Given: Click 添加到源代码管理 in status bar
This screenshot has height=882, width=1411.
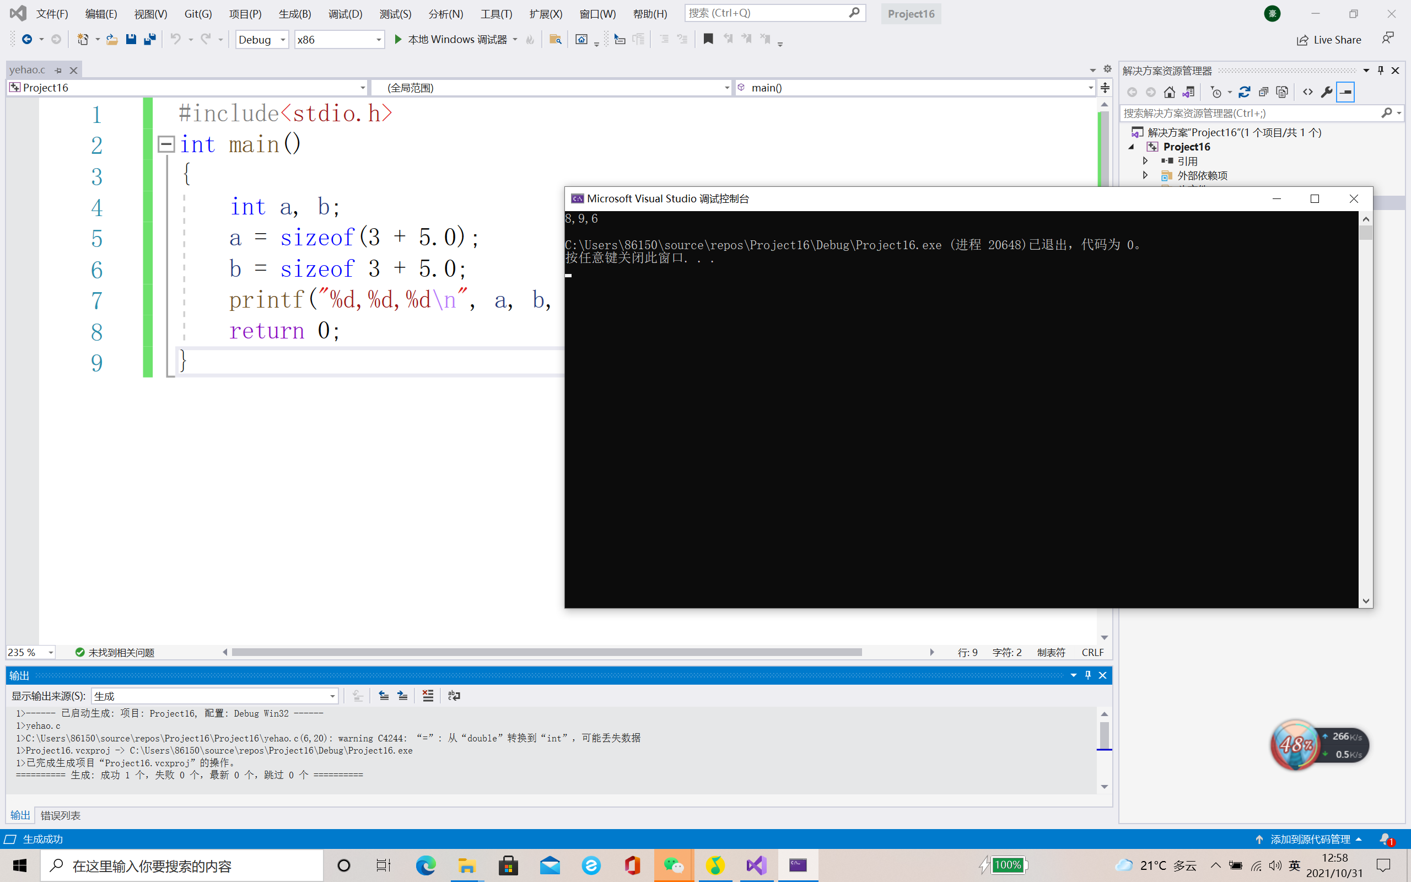Looking at the screenshot, I should click(x=1310, y=839).
